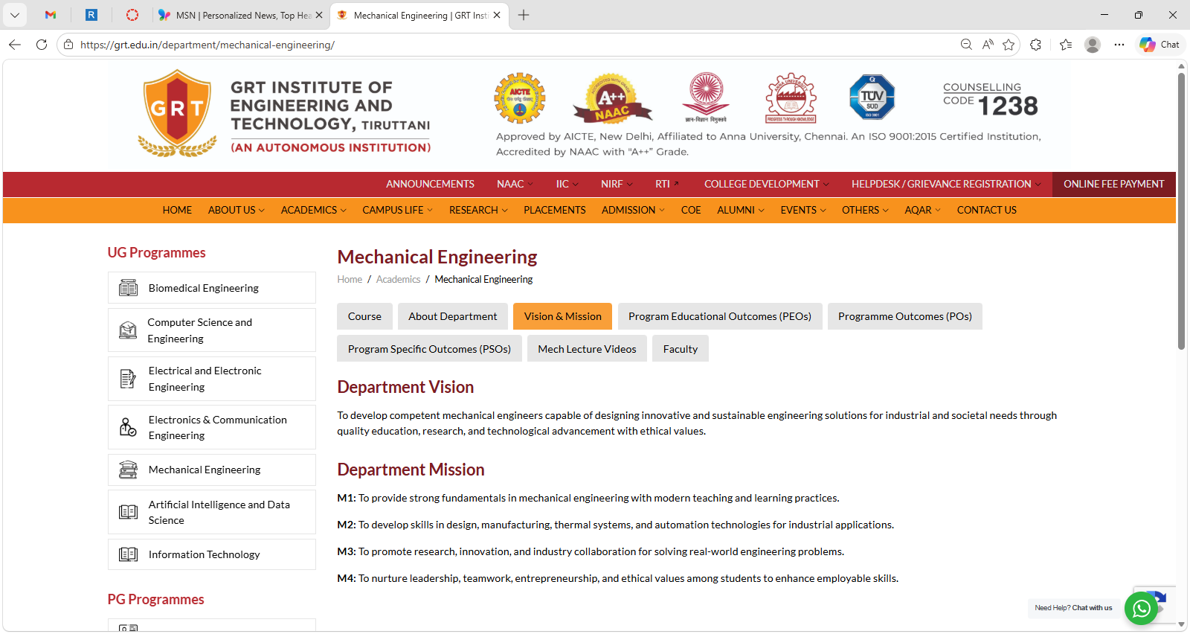
Task: Expand the ABOUT US dropdown menu
Action: [236, 211]
